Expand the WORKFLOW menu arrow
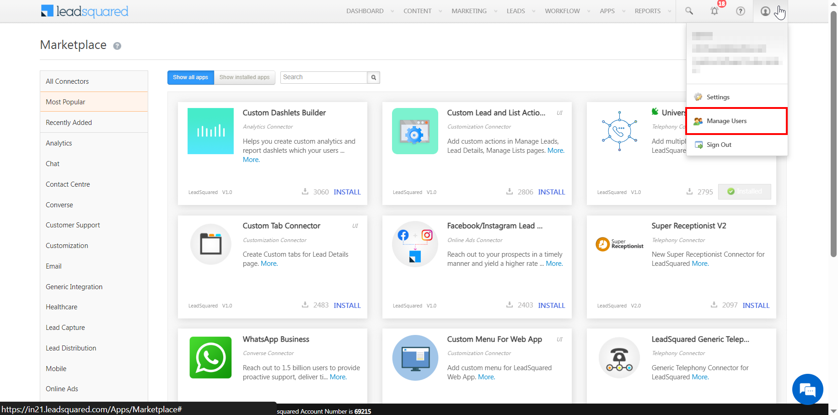838x415 pixels. (x=589, y=11)
